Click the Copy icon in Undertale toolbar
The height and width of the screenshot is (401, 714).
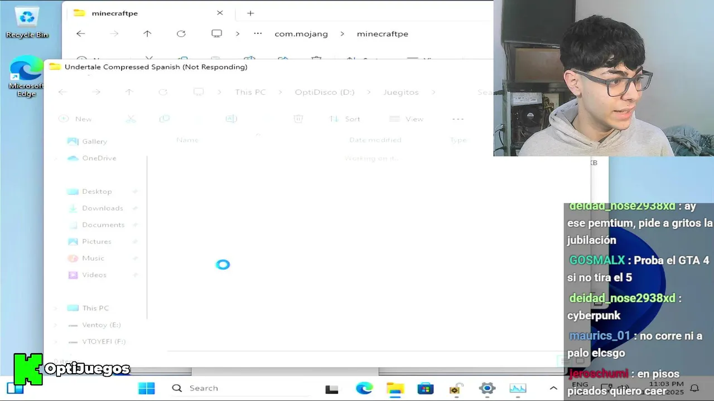click(165, 119)
